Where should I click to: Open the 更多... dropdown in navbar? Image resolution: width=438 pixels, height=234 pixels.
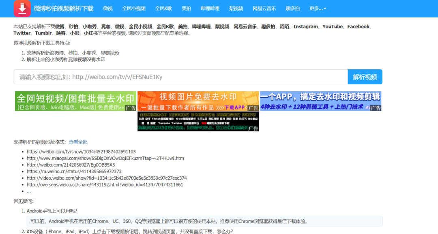[x=318, y=8]
